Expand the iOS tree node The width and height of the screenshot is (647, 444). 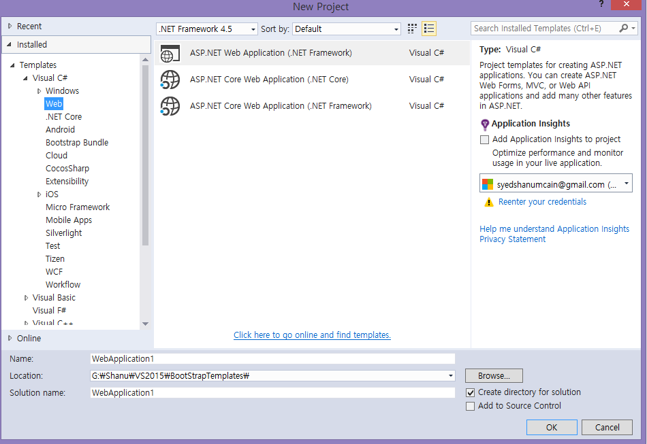point(40,194)
